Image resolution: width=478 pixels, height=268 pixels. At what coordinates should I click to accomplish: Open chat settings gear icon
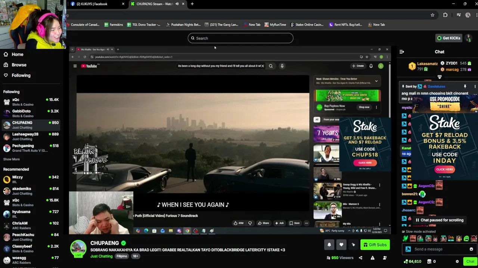click(457, 261)
